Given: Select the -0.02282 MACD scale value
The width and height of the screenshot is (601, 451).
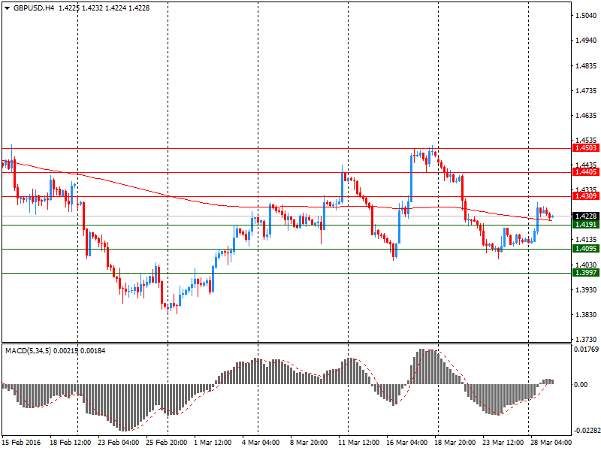Looking at the screenshot, I should click(x=586, y=431).
